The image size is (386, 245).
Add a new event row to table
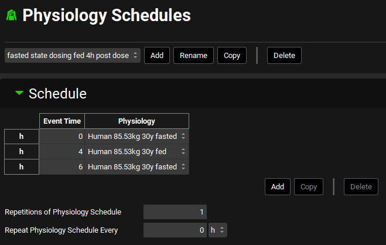point(277,187)
